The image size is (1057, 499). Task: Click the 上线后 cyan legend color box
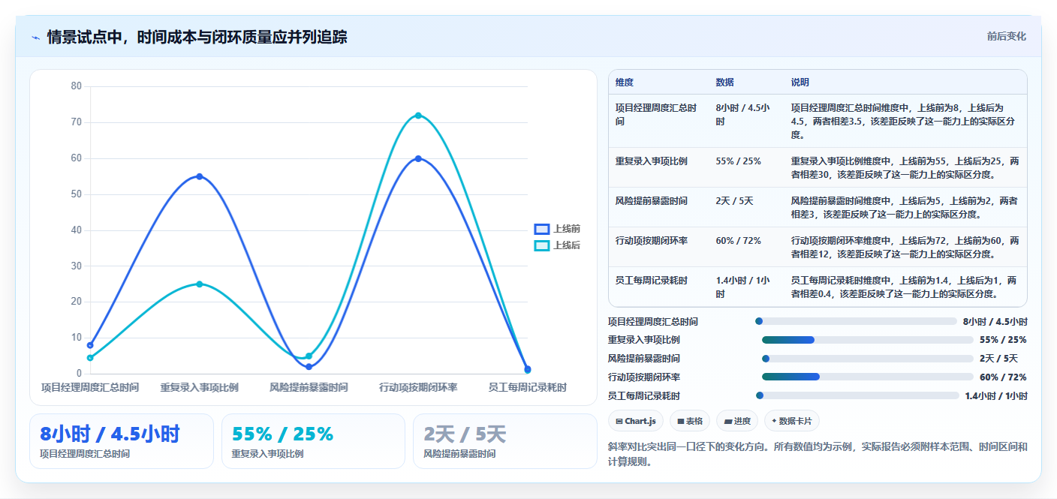pyautogui.click(x=542, y=245)
